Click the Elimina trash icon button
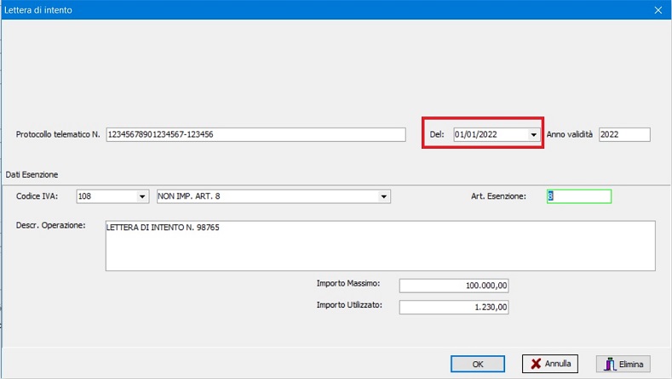 pos(623,364)
